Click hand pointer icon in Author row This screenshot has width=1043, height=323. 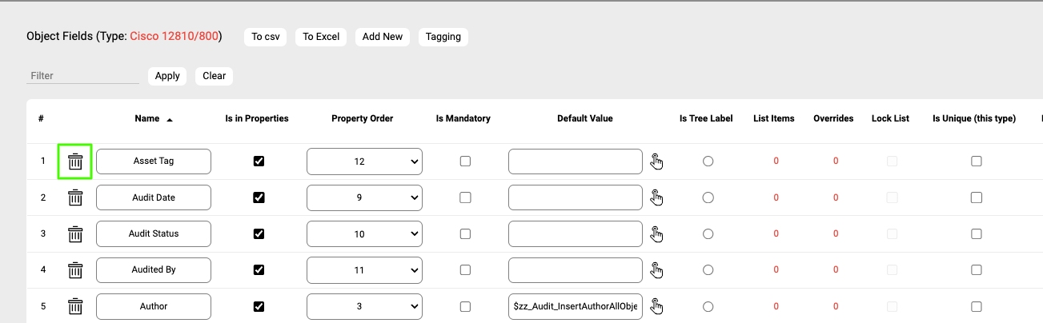pos(656,306)
